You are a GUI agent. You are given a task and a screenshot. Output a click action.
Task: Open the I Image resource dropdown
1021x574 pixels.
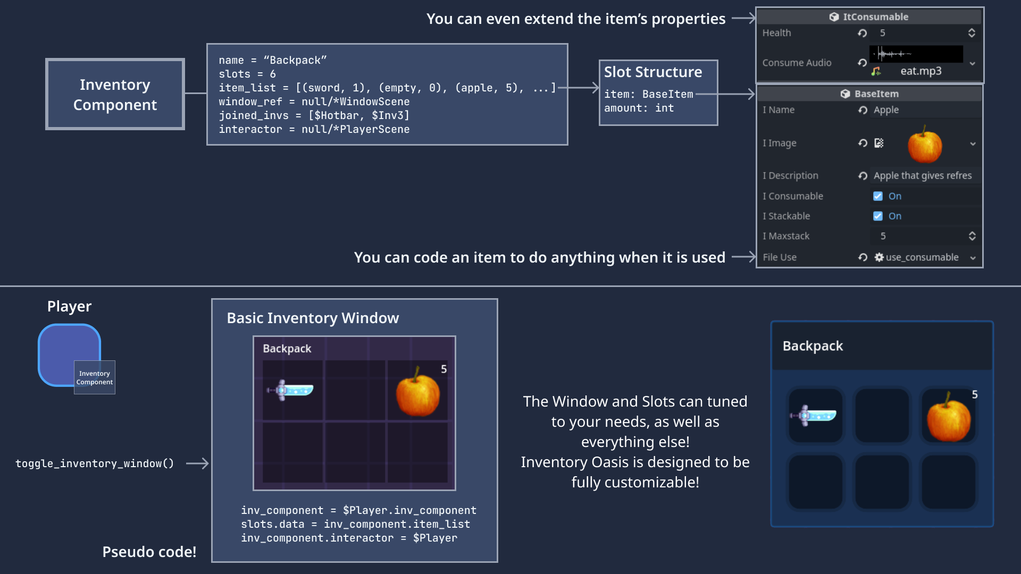click(x=973, y=143)
